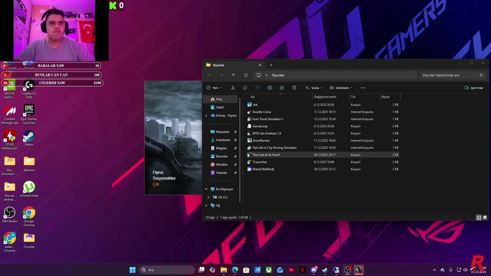This screenshot has width=491, height=276.
Task: Select the Content Manager.exe desktop icon
Action: [x=10, y=115]
